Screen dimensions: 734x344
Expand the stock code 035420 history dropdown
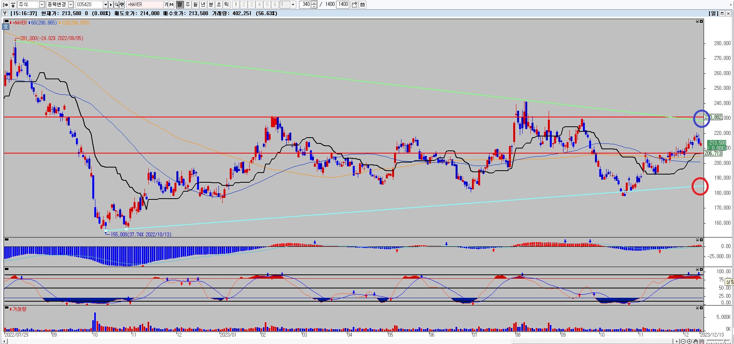coord(106,5)
